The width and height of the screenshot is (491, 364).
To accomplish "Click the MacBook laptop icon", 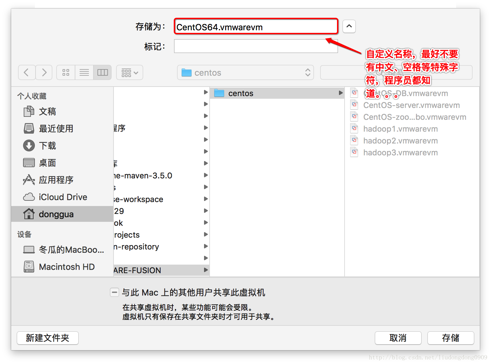I will point(29,250).
